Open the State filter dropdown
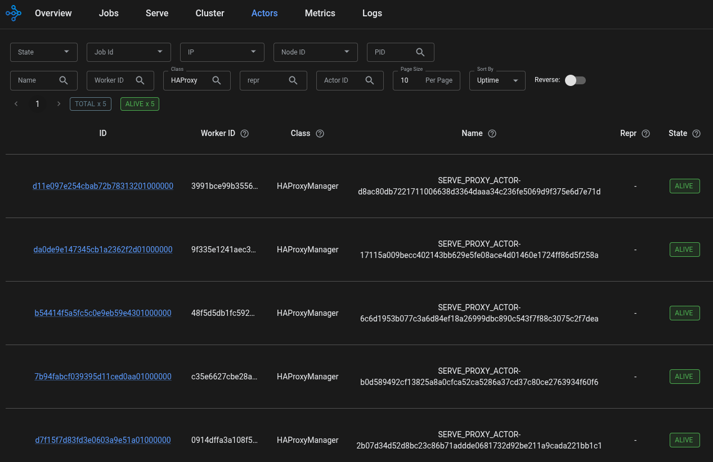Viewport: 713px width, 462px height. 43,52
